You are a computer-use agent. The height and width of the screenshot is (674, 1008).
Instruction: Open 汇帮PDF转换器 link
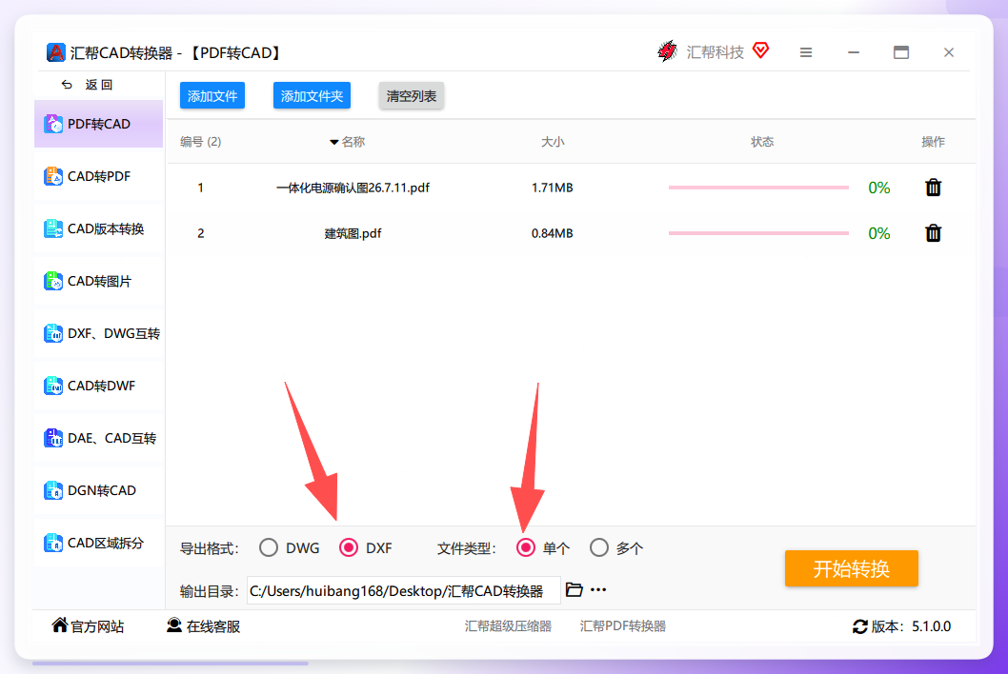[x=622, y=625]
